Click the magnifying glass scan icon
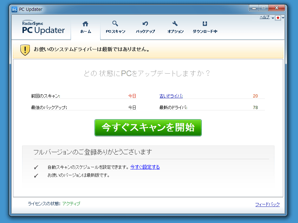The width and height of the screenshot is (298, 223). tap(115, 23)
